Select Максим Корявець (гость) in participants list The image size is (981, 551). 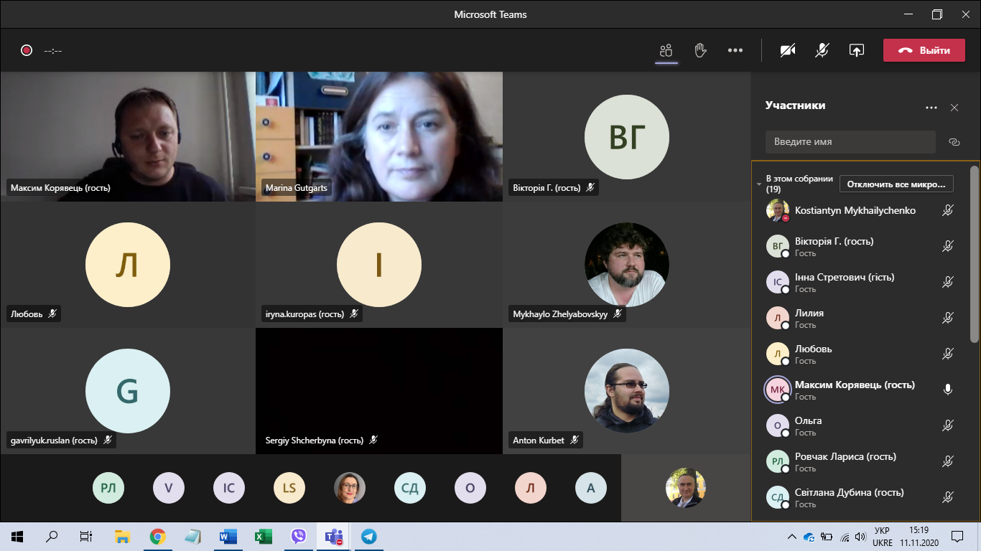(860, 390)
